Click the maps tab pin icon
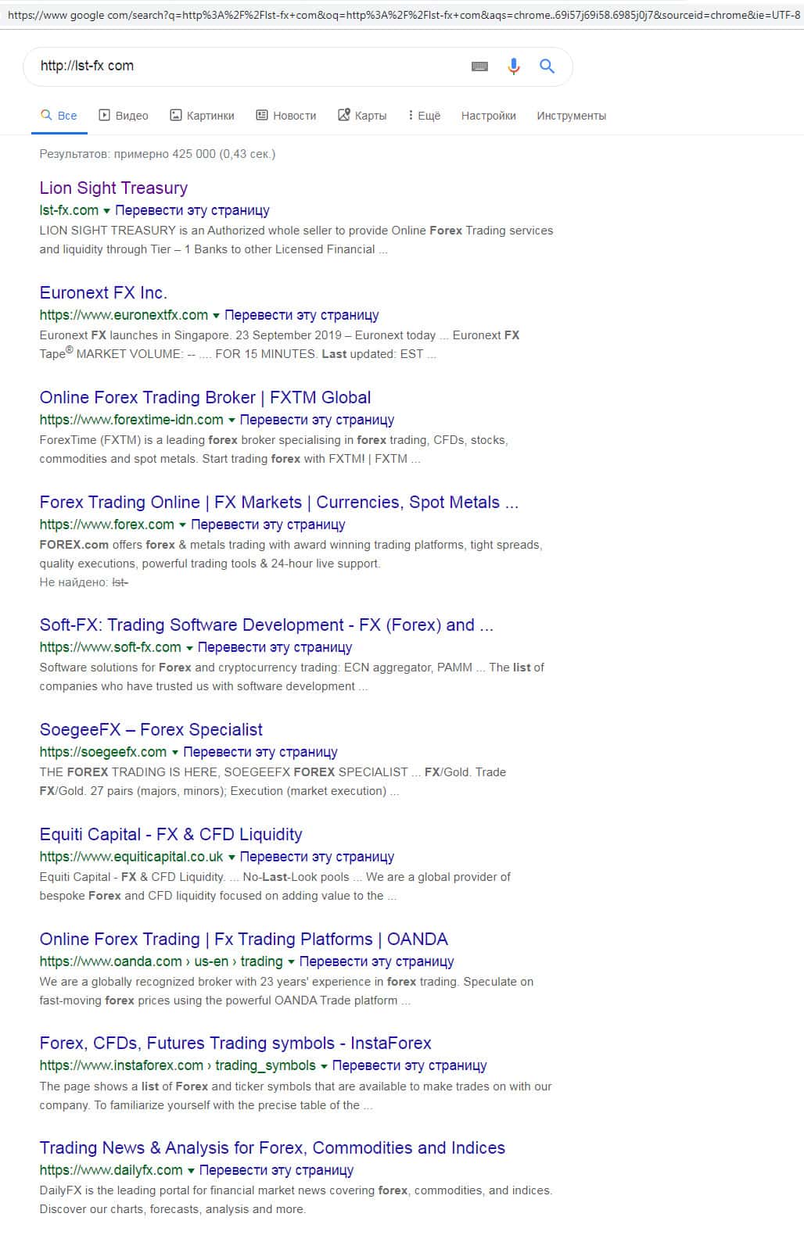 (x=343, y=115)
